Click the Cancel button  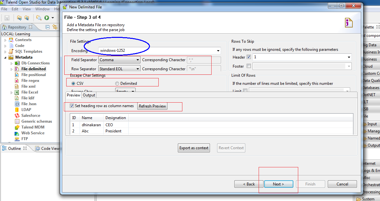[342, 184]
